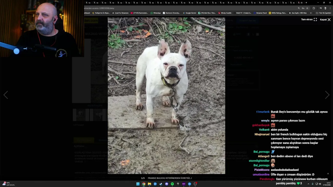Open Windy: Sıcaklık bookmark
The width and height of the screenshot is (333, 187).
pyautogui.click(x=225, y=13)
